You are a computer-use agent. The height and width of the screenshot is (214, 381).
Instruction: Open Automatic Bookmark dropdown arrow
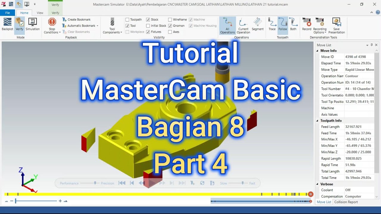point(97,26)
